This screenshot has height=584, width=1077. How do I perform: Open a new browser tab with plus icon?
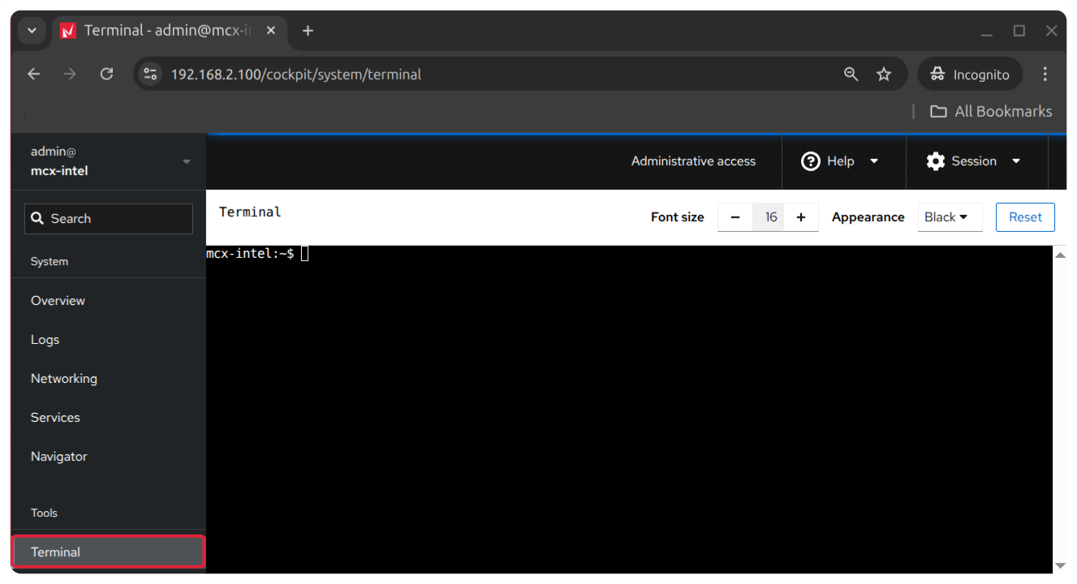click(x=308, y=31)
